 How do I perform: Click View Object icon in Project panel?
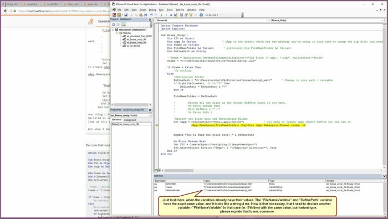coord(118,25)
